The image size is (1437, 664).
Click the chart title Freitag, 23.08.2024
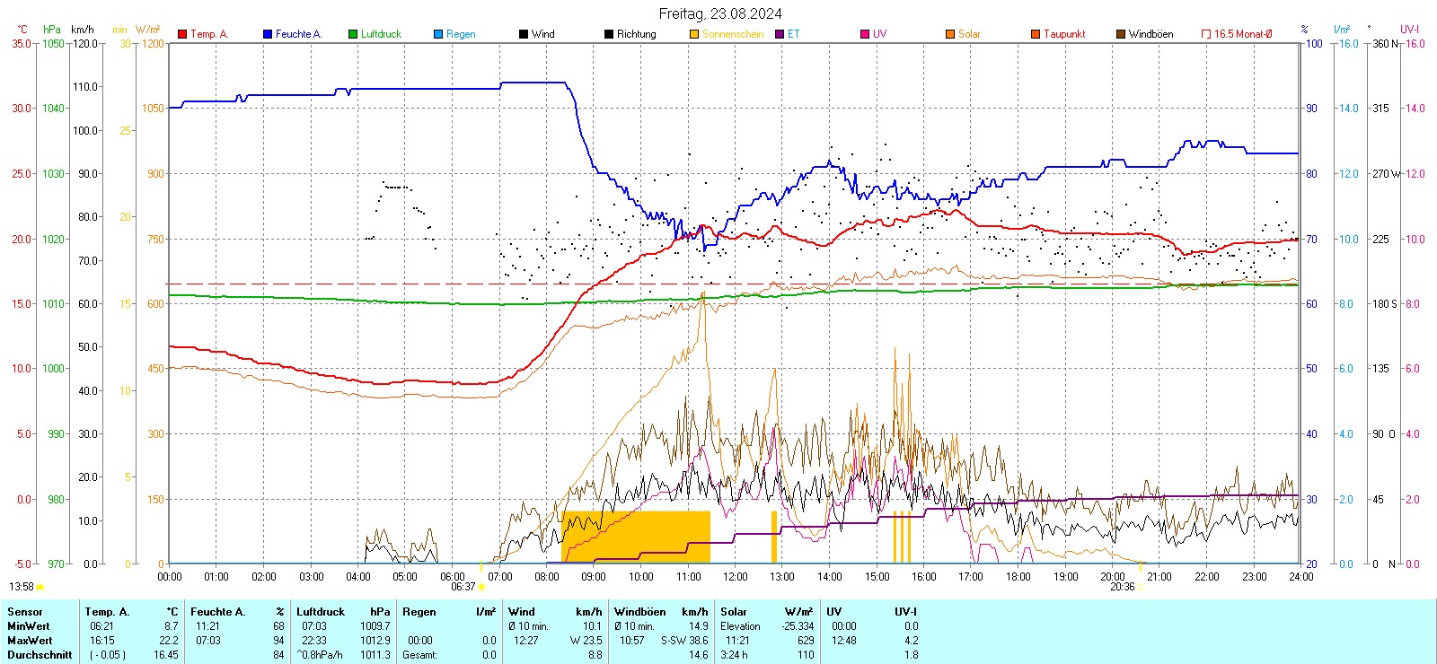coord(720,13)
